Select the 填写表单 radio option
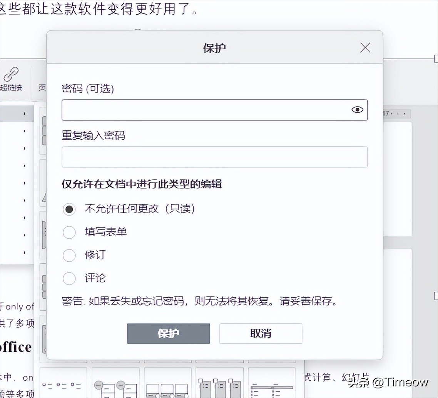 (69, 232)
